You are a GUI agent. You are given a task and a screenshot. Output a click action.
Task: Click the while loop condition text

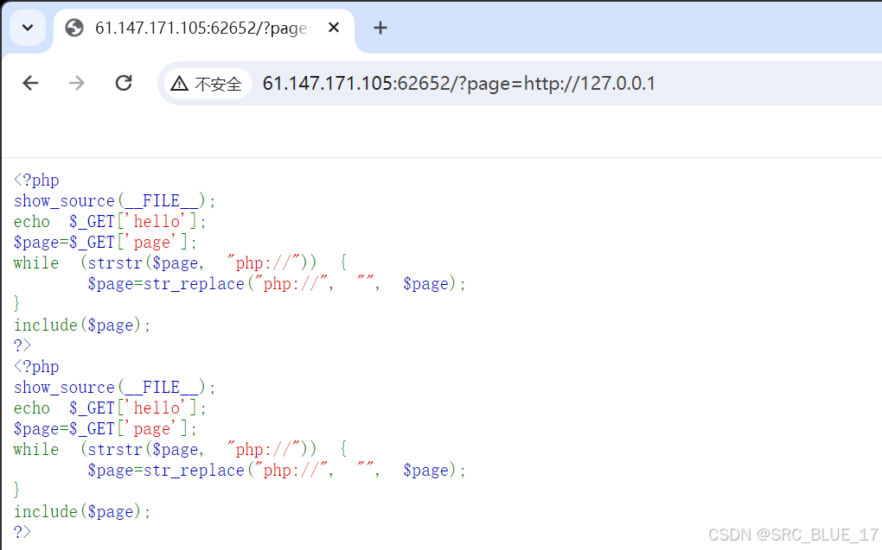pyautogui.click(x=182, y=262)
